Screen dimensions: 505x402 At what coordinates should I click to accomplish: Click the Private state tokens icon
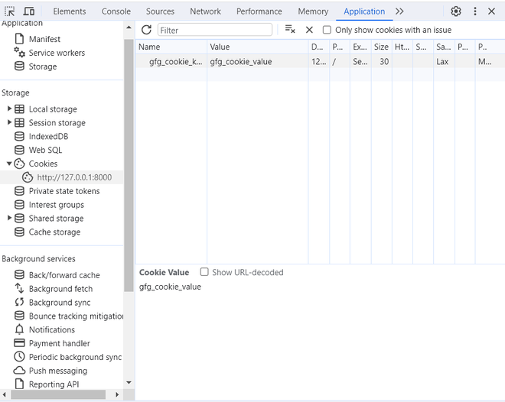(x=19, y=191)
